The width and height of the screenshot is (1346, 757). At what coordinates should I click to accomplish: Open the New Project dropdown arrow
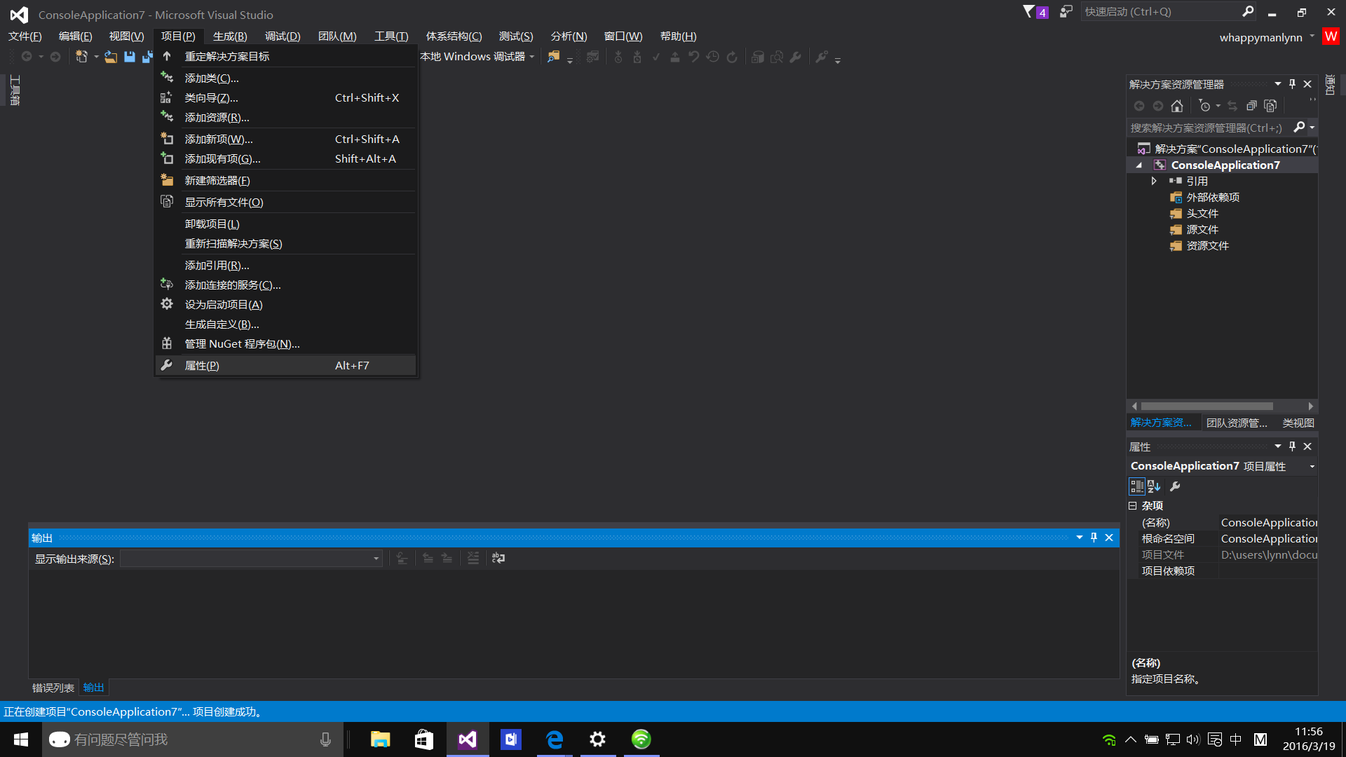[96, 57]
